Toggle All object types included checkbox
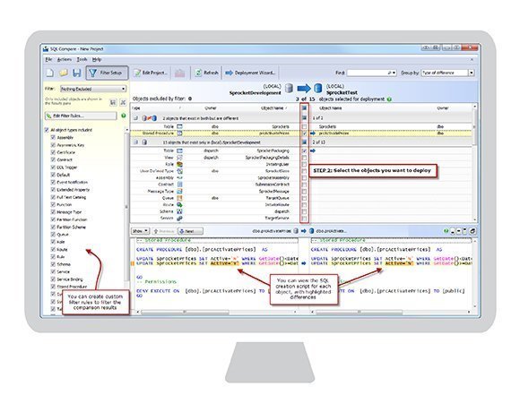The image size is (520, 412). [x=47, y=130]
